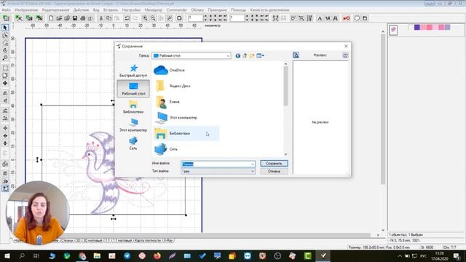
Task: Open the Действия menu
Action: (x=81, y=9)
